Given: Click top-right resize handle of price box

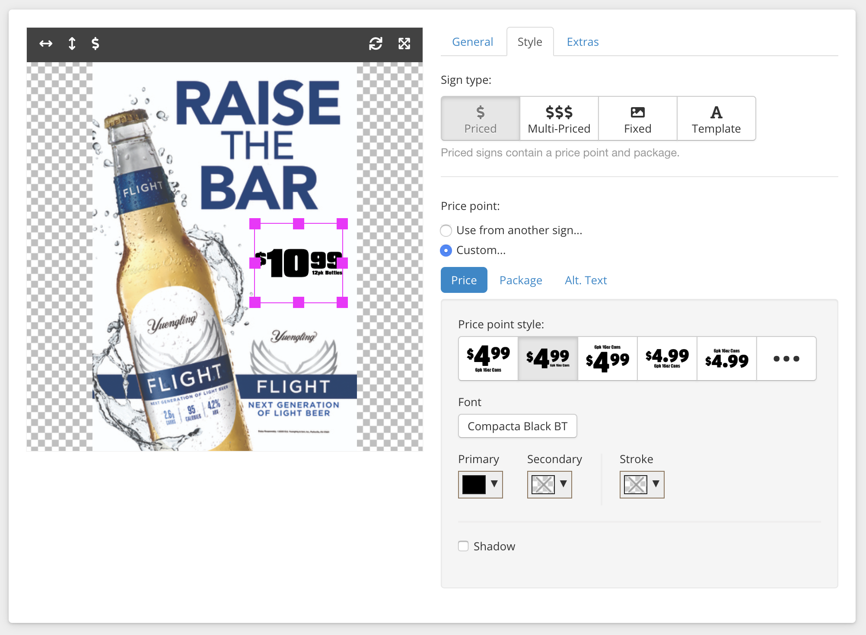Looking at the screenshot, I should 342,224.
